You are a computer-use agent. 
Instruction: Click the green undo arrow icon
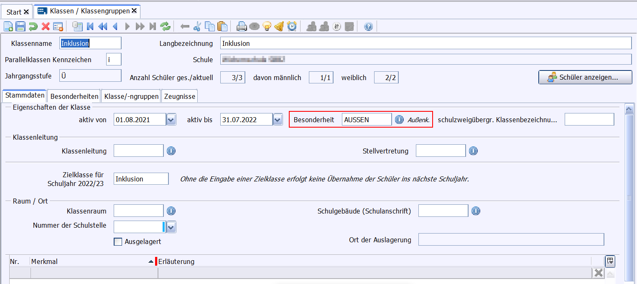point(33,27)
